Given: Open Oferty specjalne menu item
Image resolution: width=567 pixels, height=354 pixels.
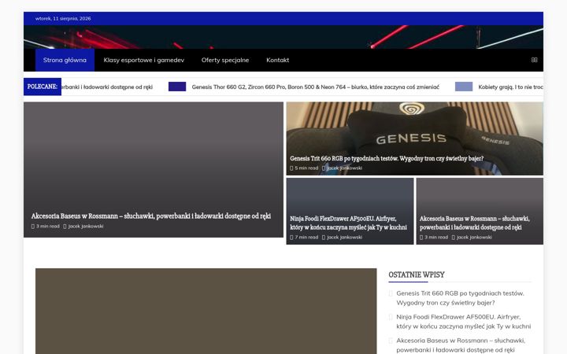Looking at the screenshot, I should coord(225,60).
